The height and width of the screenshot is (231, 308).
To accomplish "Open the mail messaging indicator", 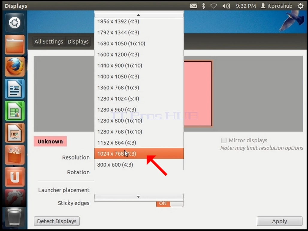I will (194, 6).
